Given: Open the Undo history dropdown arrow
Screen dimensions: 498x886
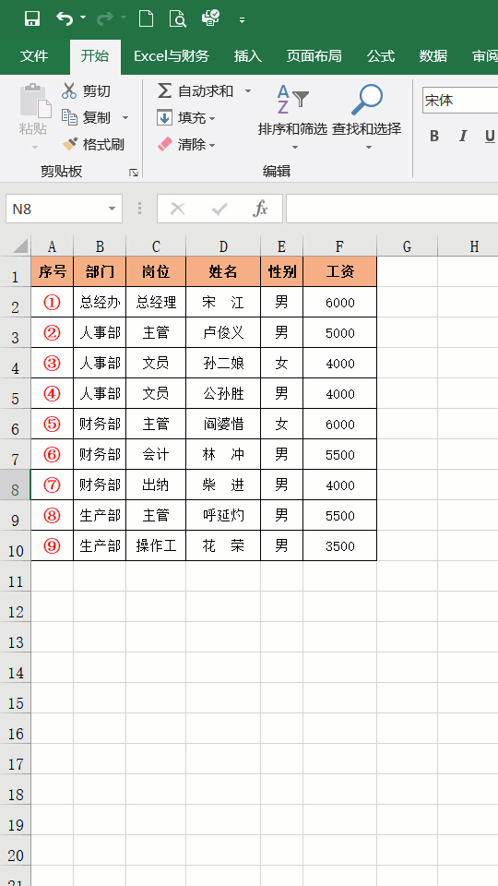Looking at the screenshot, I should click(84, 18).
